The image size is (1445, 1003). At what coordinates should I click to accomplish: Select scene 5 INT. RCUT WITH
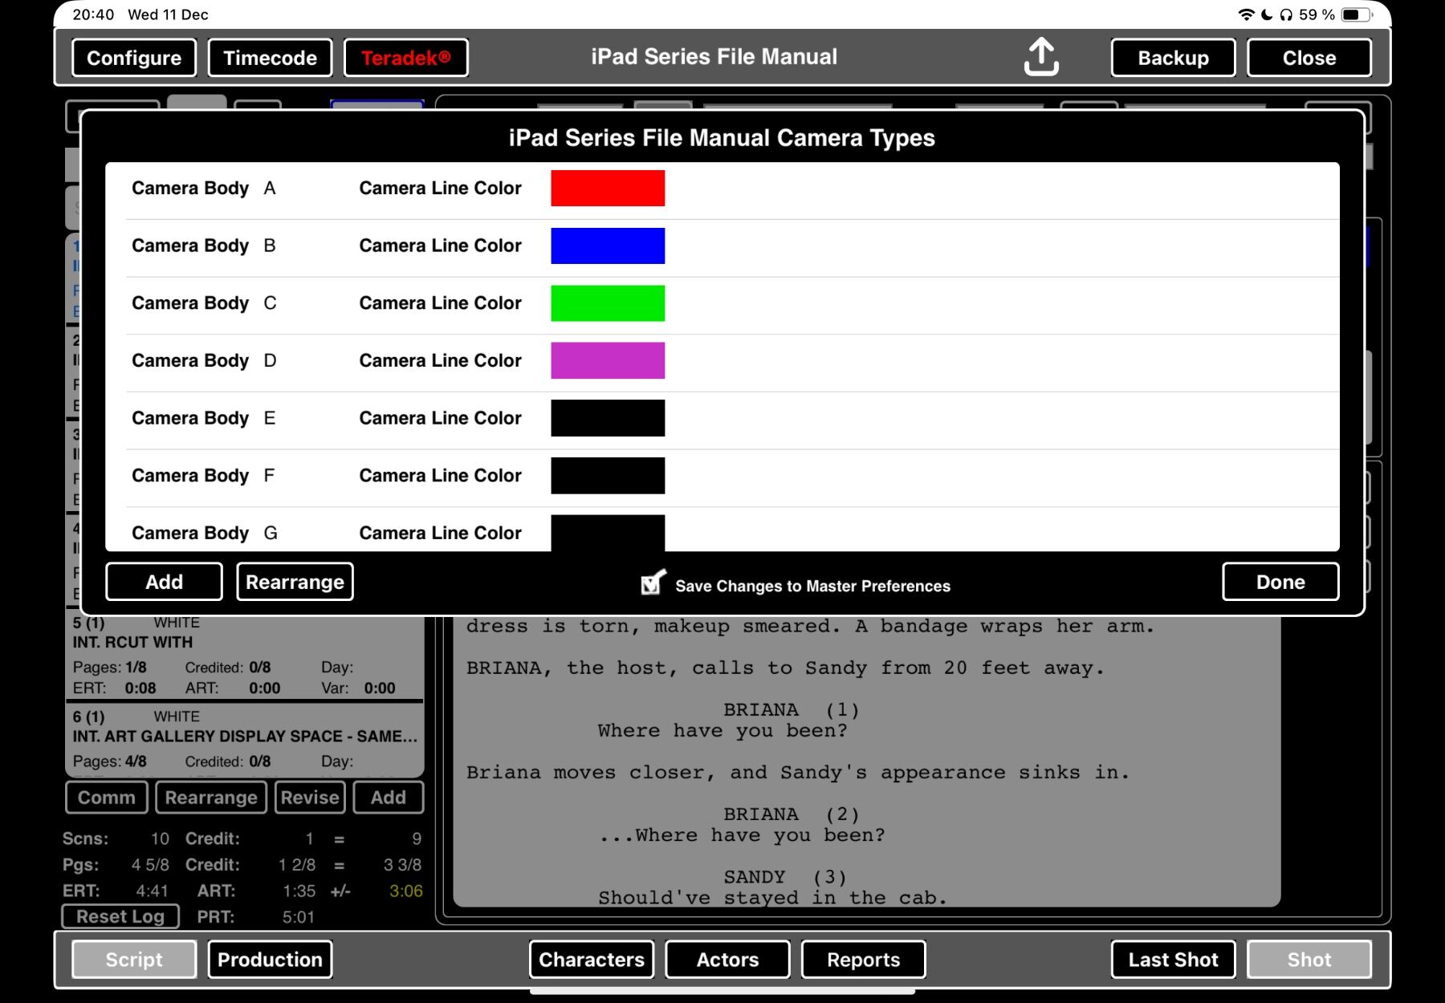(x=244, y=656)
